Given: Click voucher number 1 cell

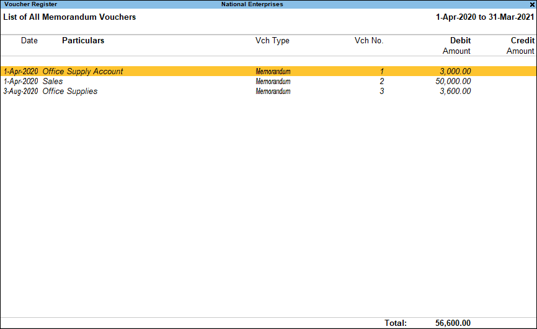Looking at the screenshot, I should tap(381, 71).
